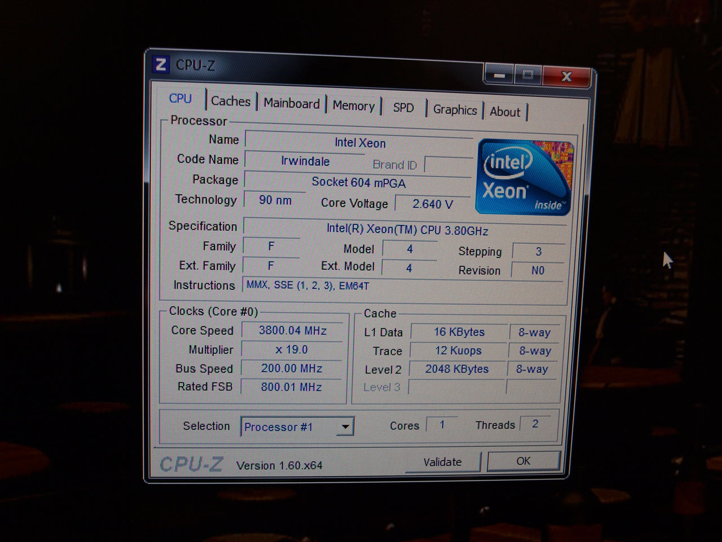Switch to the Graphics tab
The width and height of the screenshot is (722, 542).
[455, 110]
